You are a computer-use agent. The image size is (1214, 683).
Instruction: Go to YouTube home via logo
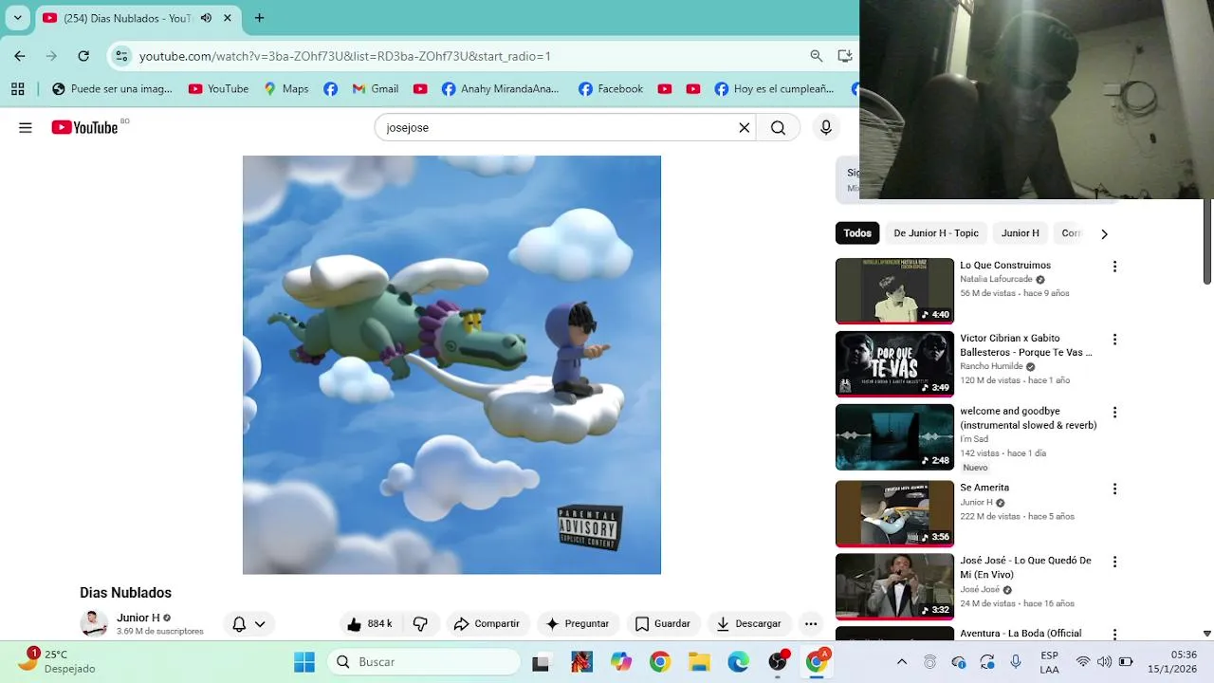tap(84, 127)
